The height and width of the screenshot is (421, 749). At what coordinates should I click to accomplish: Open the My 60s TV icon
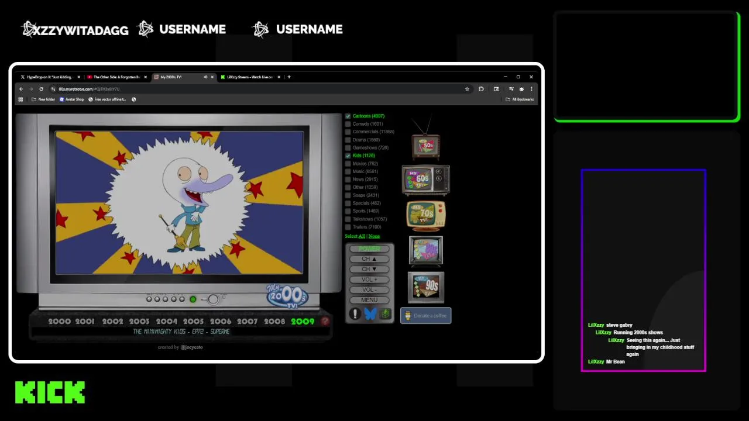click(425, 180)
